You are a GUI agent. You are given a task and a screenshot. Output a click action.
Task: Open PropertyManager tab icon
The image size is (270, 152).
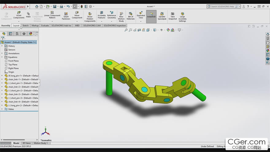[10, 33]
